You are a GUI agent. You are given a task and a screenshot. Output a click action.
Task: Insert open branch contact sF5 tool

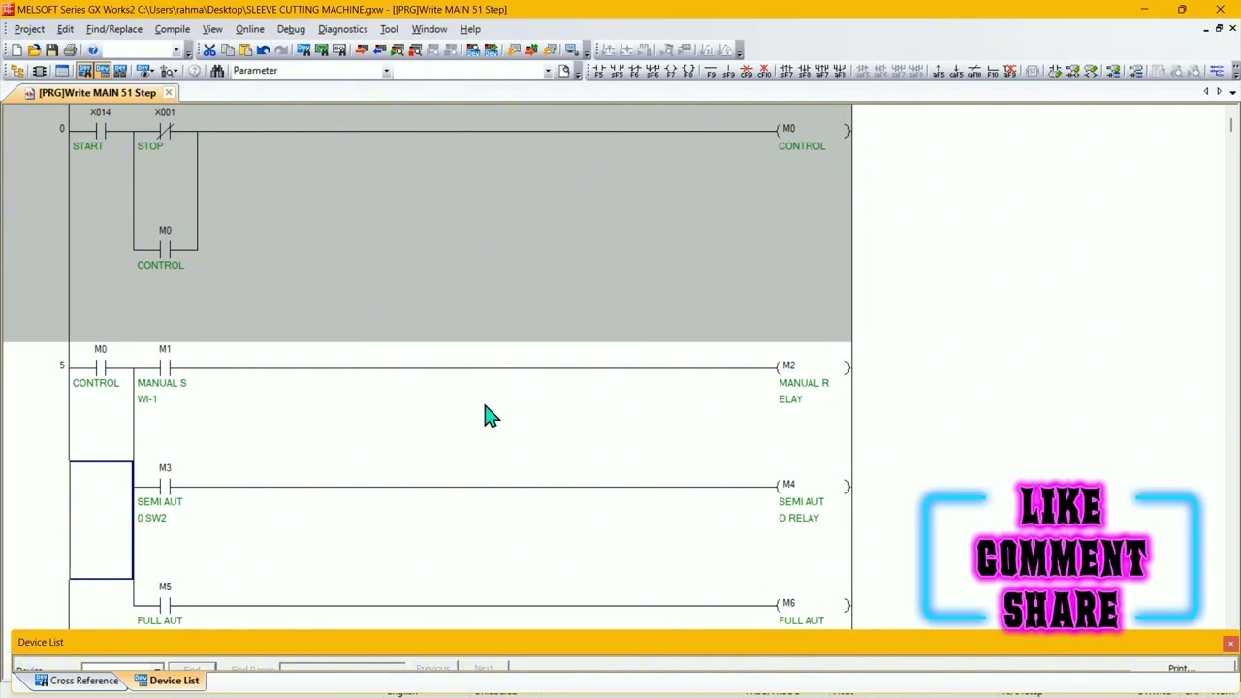coord(617,71)
